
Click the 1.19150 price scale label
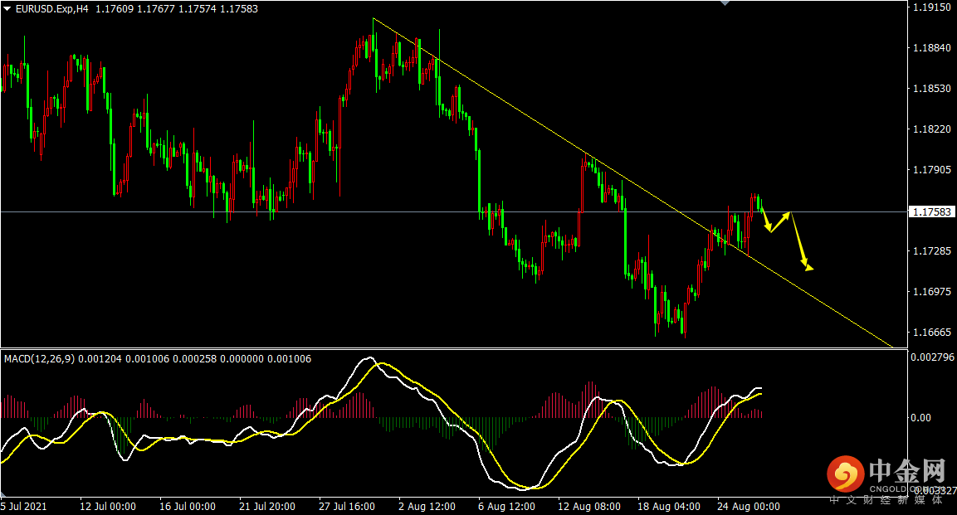[932, 7]
